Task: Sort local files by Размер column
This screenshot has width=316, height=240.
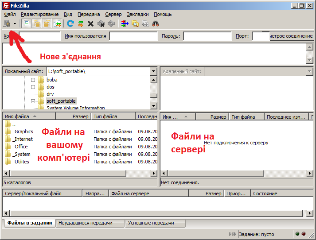Action: (74, 116)
